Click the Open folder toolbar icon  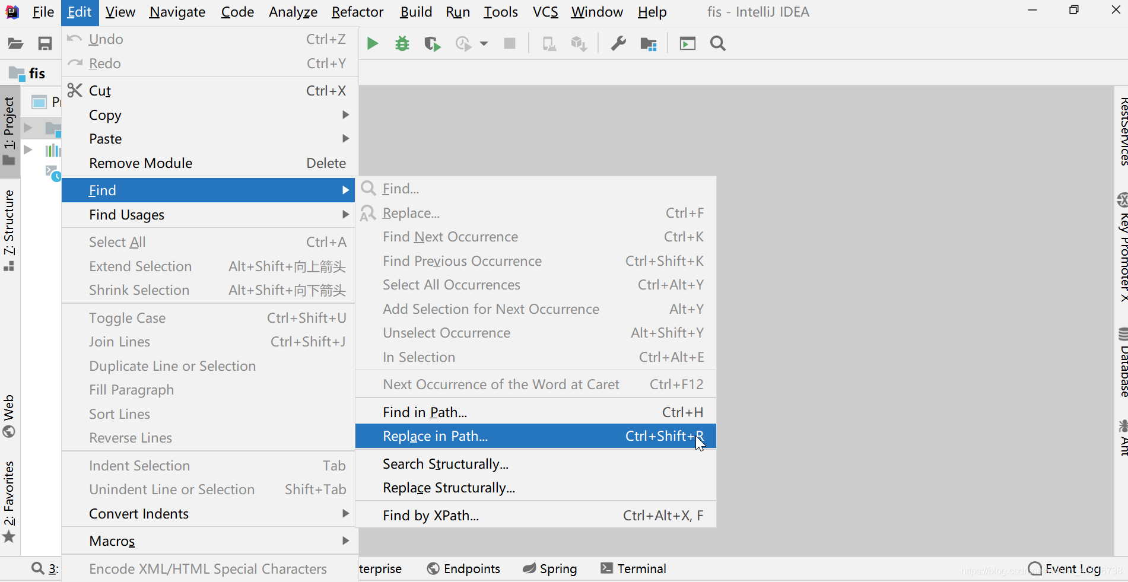coord(15,43)
